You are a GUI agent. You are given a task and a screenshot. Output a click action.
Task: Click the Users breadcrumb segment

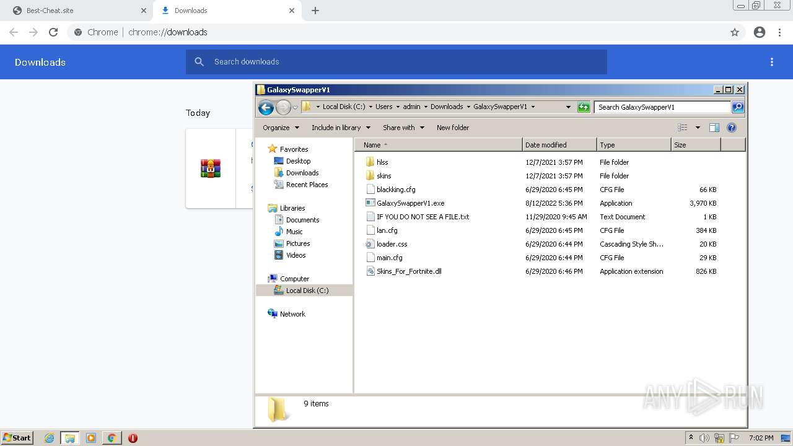pos(384,107)
